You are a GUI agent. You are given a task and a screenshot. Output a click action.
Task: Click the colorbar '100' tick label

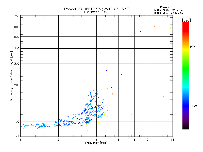click(x=192, y=47)
